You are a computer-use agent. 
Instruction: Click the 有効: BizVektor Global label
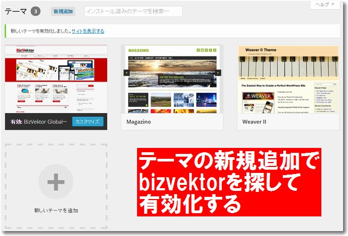tap(39, 122)
